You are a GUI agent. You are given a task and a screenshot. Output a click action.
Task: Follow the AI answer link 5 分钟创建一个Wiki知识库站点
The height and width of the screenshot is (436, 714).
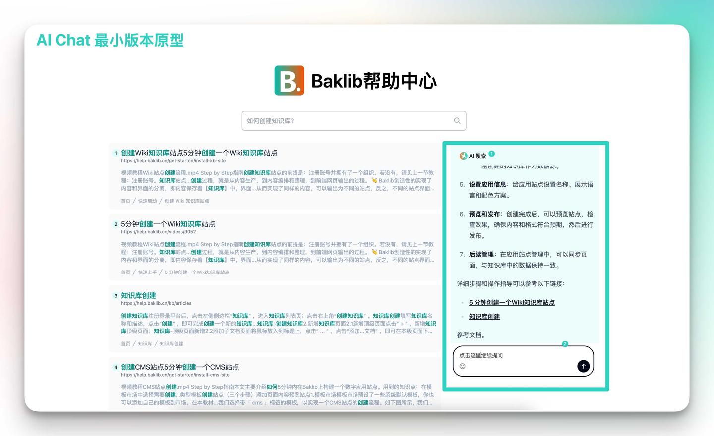pos(512,302)
